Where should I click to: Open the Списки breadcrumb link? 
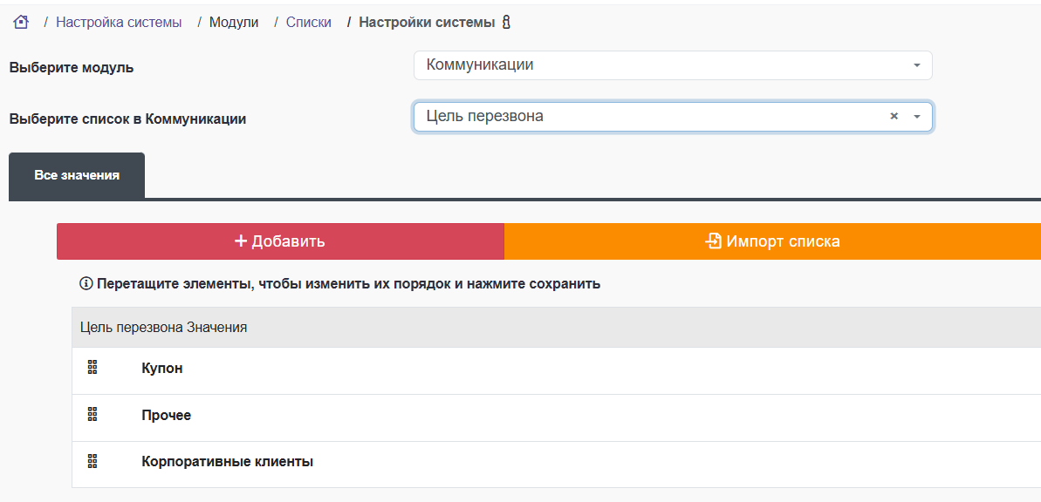[309, 23]
